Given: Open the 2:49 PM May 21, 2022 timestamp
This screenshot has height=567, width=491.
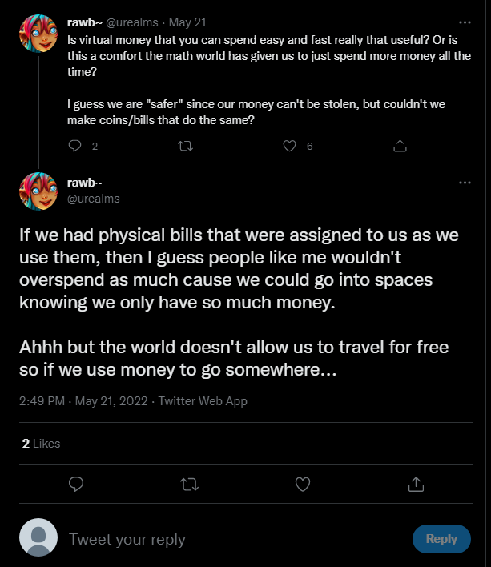Looking at the screenshot, I should 83,401.
